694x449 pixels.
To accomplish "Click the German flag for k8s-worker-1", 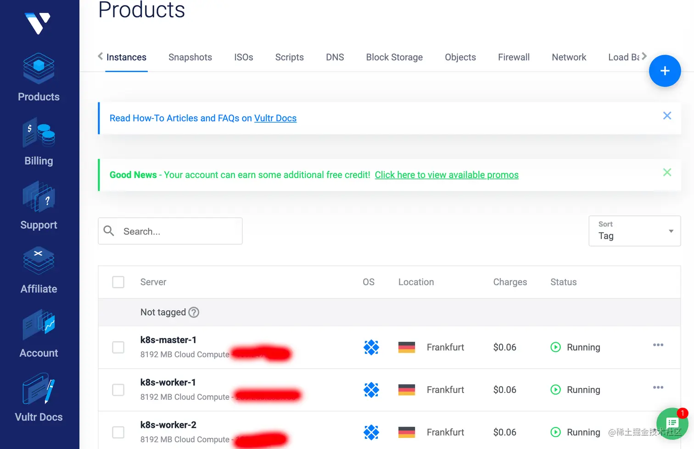I will (407, 390).
